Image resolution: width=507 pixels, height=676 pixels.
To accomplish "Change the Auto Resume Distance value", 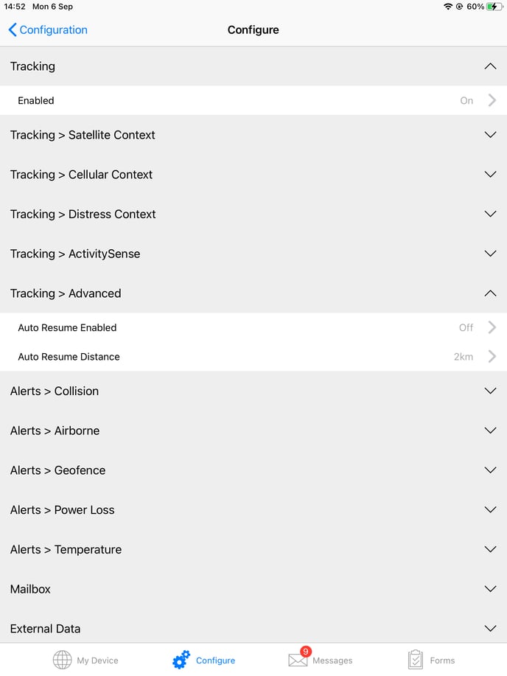I will 253,357.
